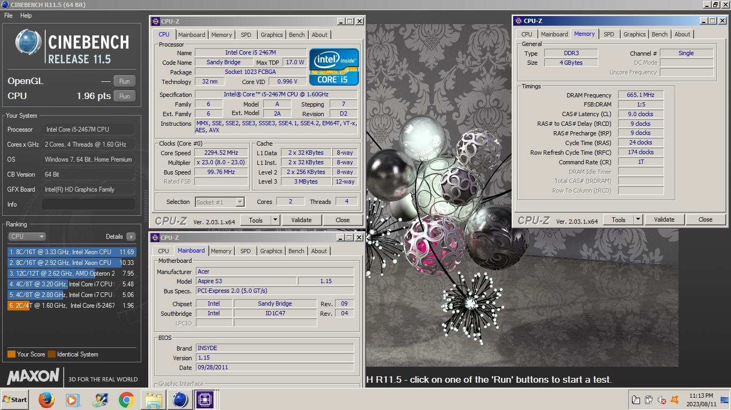Click motherboard model Aspire S3
This screenshot has width=731, height=410.
[246, 281]
